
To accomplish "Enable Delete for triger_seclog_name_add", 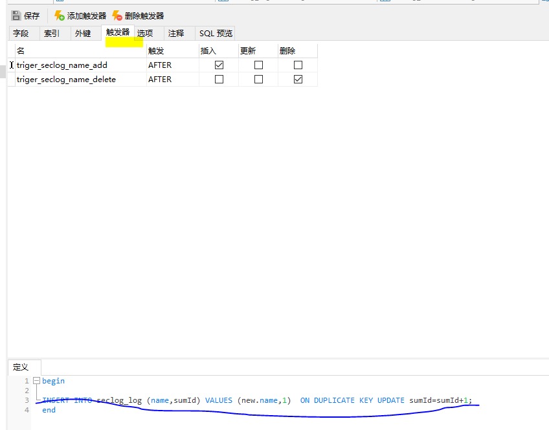I will pyautogui.click(x=298, y=65).
